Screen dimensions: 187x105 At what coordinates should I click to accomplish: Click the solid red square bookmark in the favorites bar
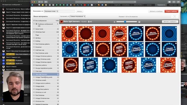tap(85, 5)
